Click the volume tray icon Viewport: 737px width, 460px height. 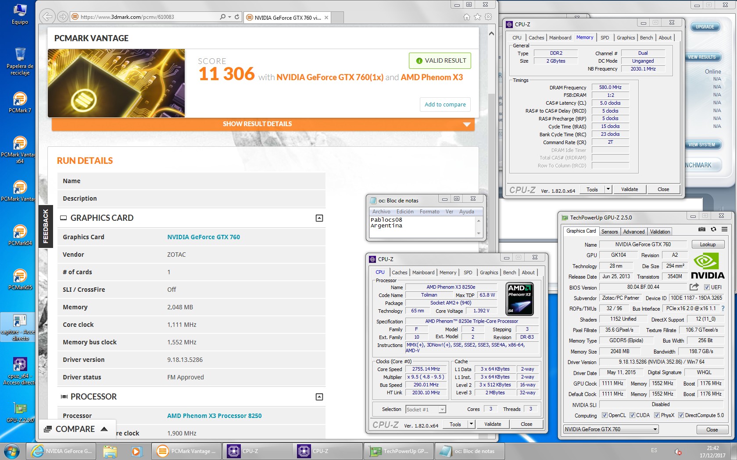coord(678,452)
